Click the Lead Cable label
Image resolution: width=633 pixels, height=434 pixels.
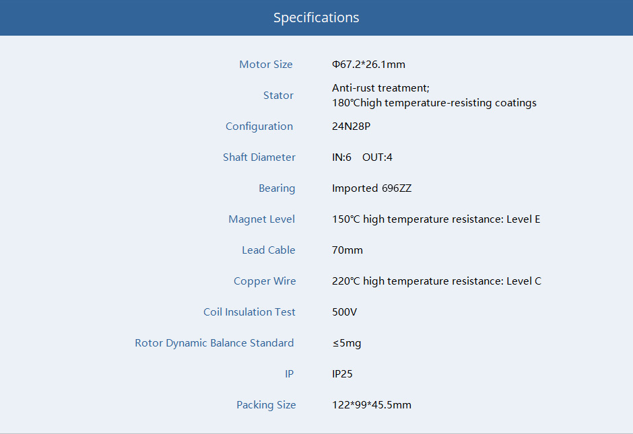[x=269, y=250]
